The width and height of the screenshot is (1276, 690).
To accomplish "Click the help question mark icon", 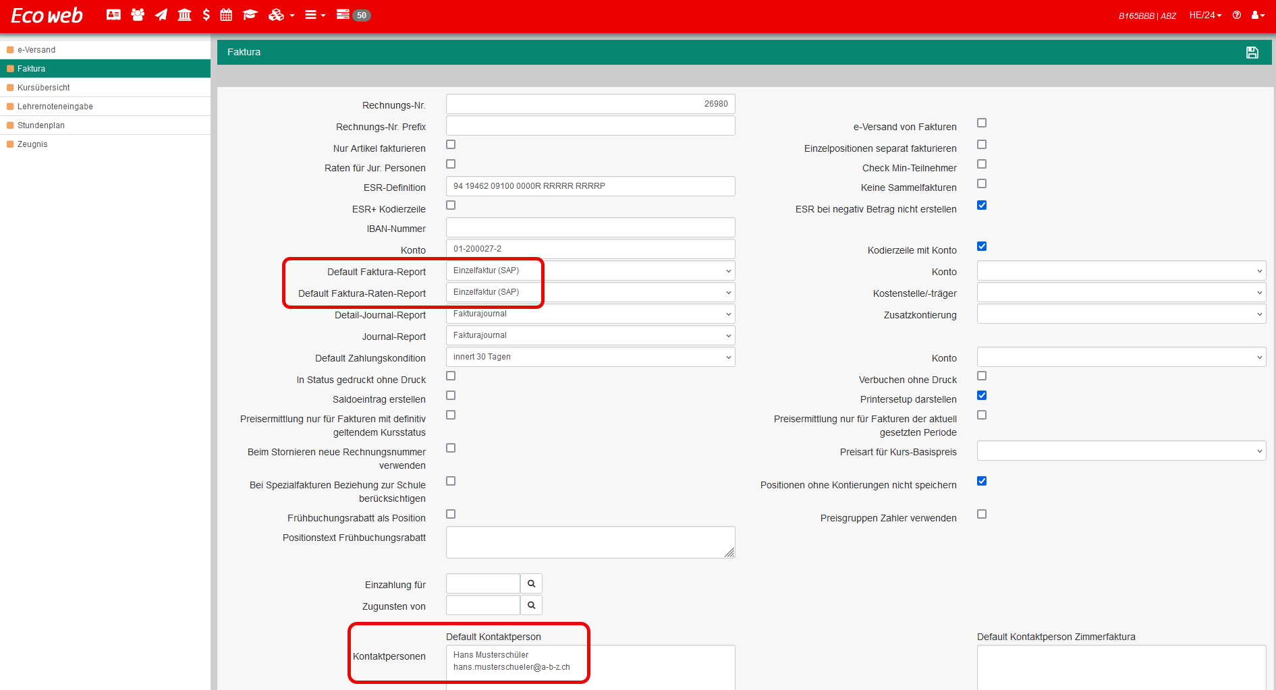I will 1237,15.
